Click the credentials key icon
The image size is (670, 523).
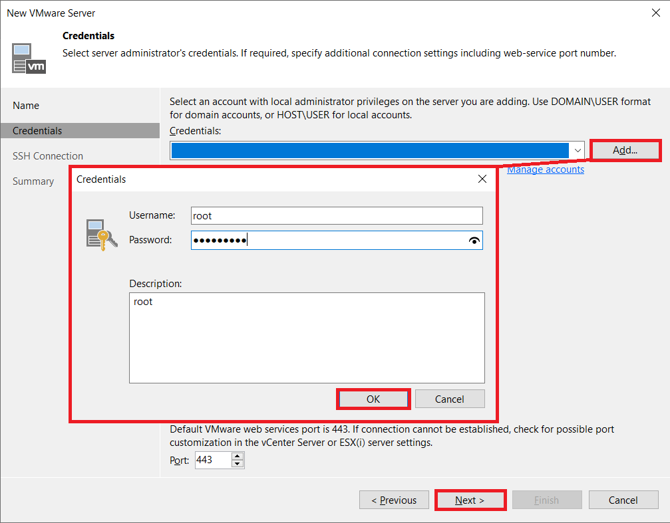click(x=101, y=235)
